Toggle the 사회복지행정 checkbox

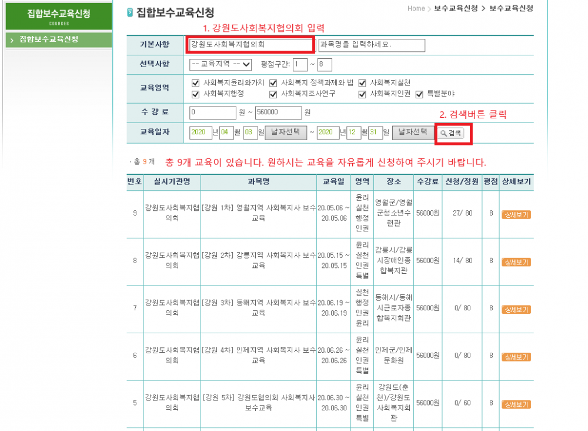coord(195,94)
